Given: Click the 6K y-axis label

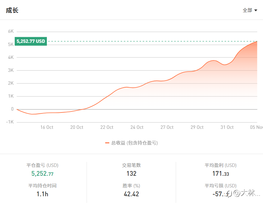Looking at the screenshot, I should (x=11, y=31).
